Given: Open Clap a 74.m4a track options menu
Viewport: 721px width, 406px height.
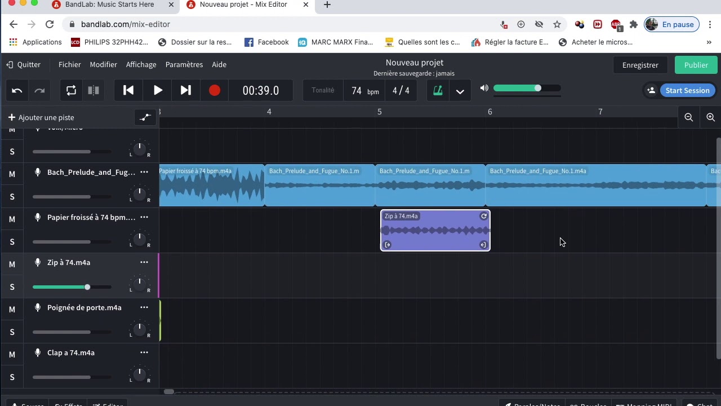Looking at the screenshot, I should 144,352.
